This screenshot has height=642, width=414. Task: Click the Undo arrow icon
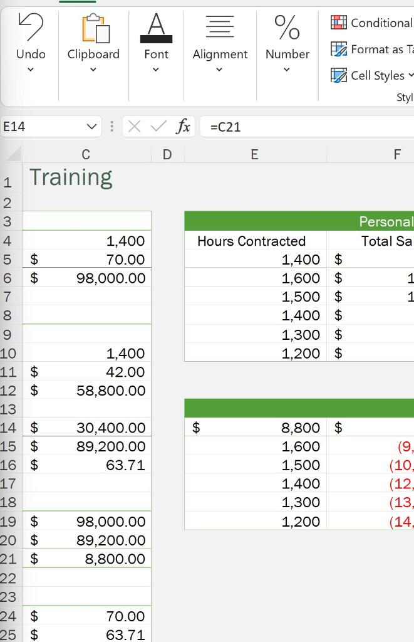pyautogui.click(x=31, y=27)
